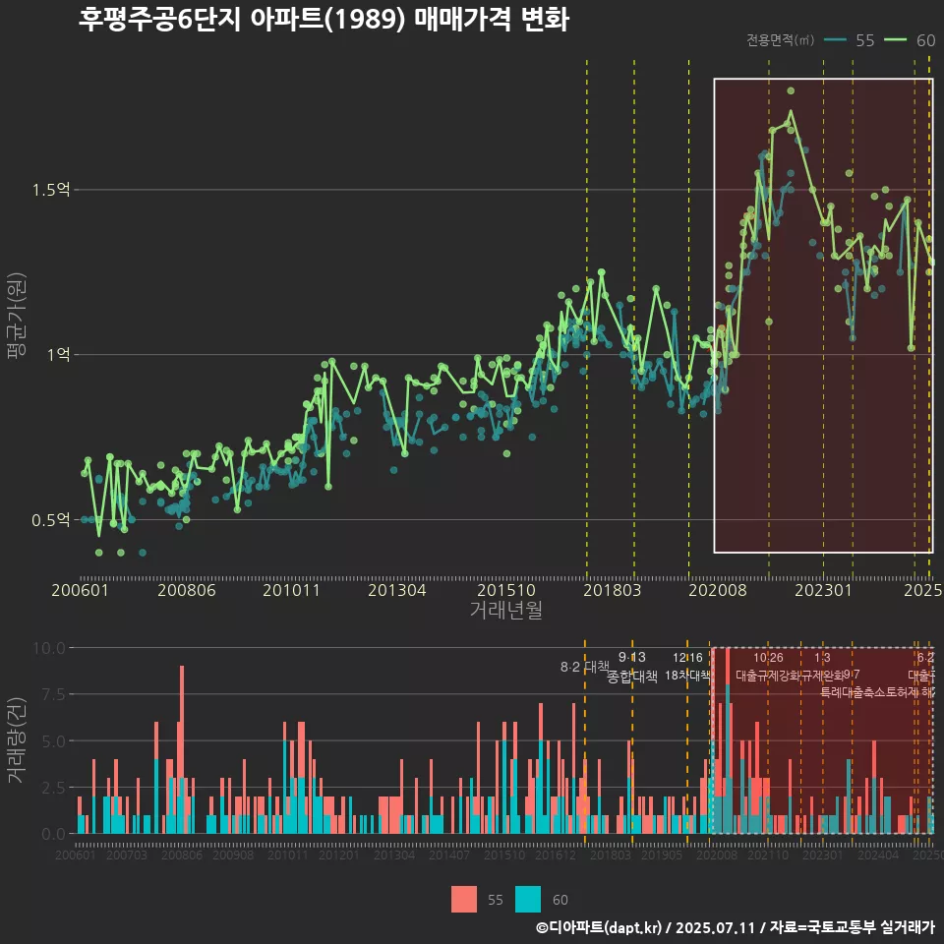Click the 202301 tick on price chart
This screenshot has height=944, width=944.
(x=824, y=590)
